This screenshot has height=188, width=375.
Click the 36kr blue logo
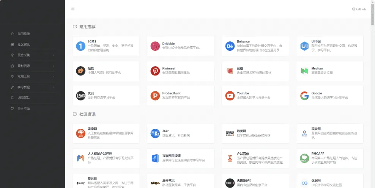(155, 133)
